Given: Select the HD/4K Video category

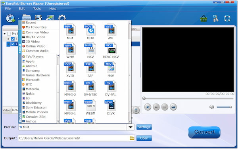Looking at the screenshot, I should tap(34, 37).
